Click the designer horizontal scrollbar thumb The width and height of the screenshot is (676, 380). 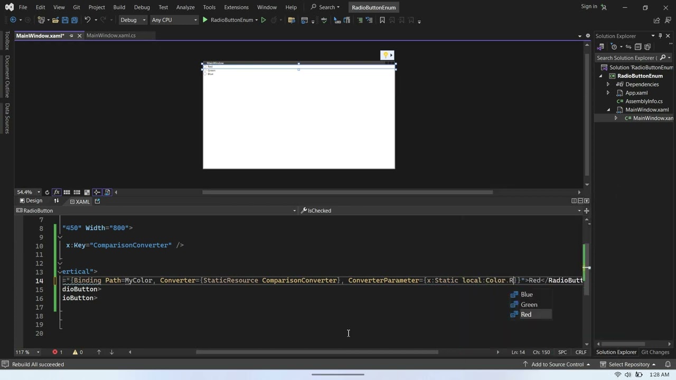click(x=348, y=192)
